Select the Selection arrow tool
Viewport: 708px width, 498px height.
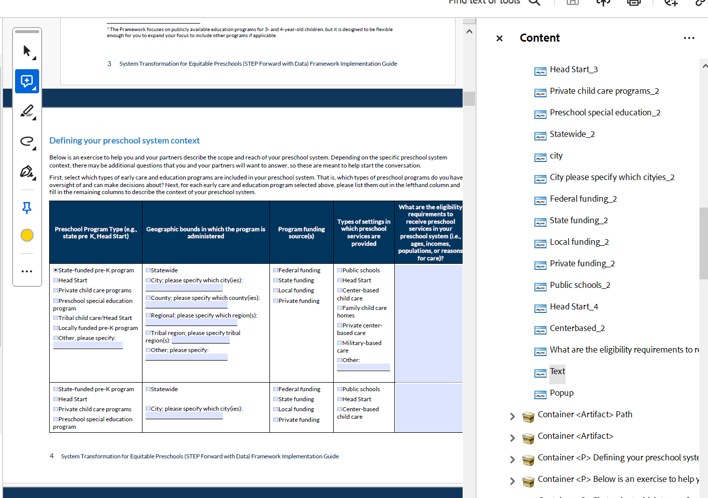tap(27, 50)
